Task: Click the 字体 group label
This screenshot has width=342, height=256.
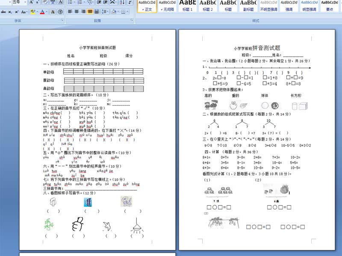Action: [18, 21]
